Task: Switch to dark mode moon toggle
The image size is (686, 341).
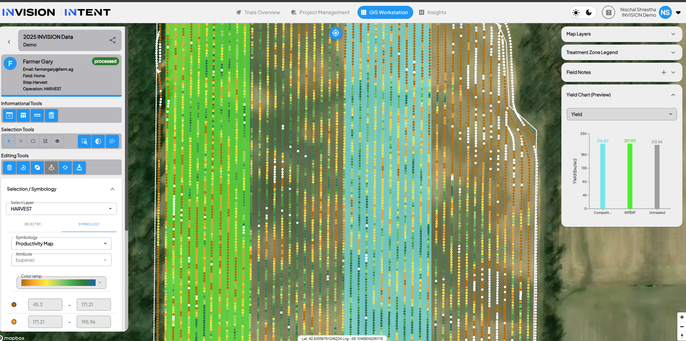Action: pos(589,13)
